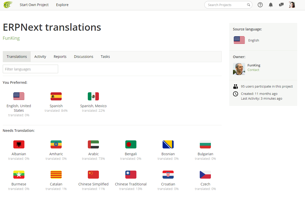
Task: Click the FunKing owner profile photo
Action: point(239,69)
